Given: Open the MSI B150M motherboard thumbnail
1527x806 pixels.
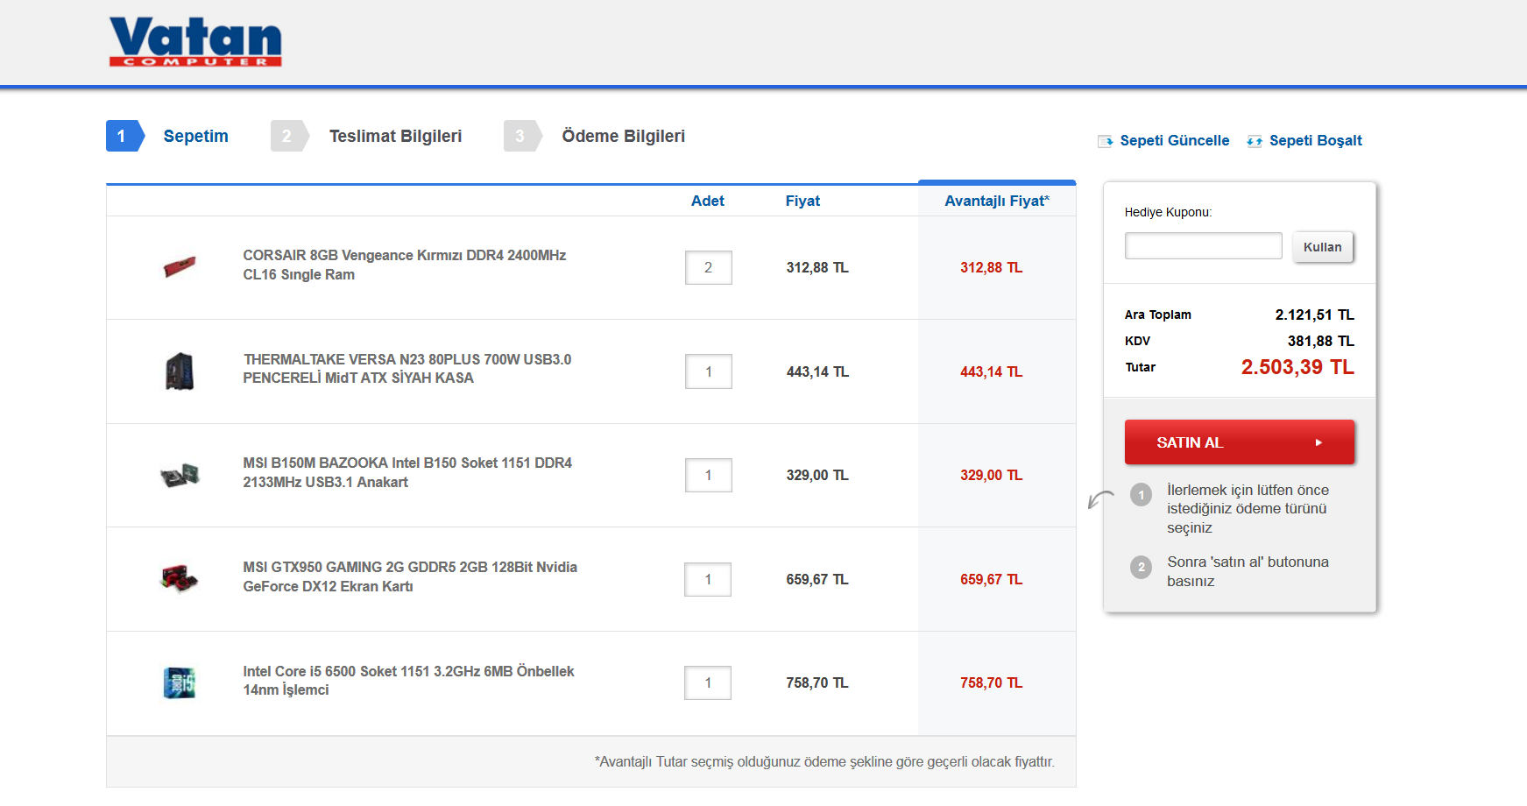Looking at the screenshot, I should point(180,475).
